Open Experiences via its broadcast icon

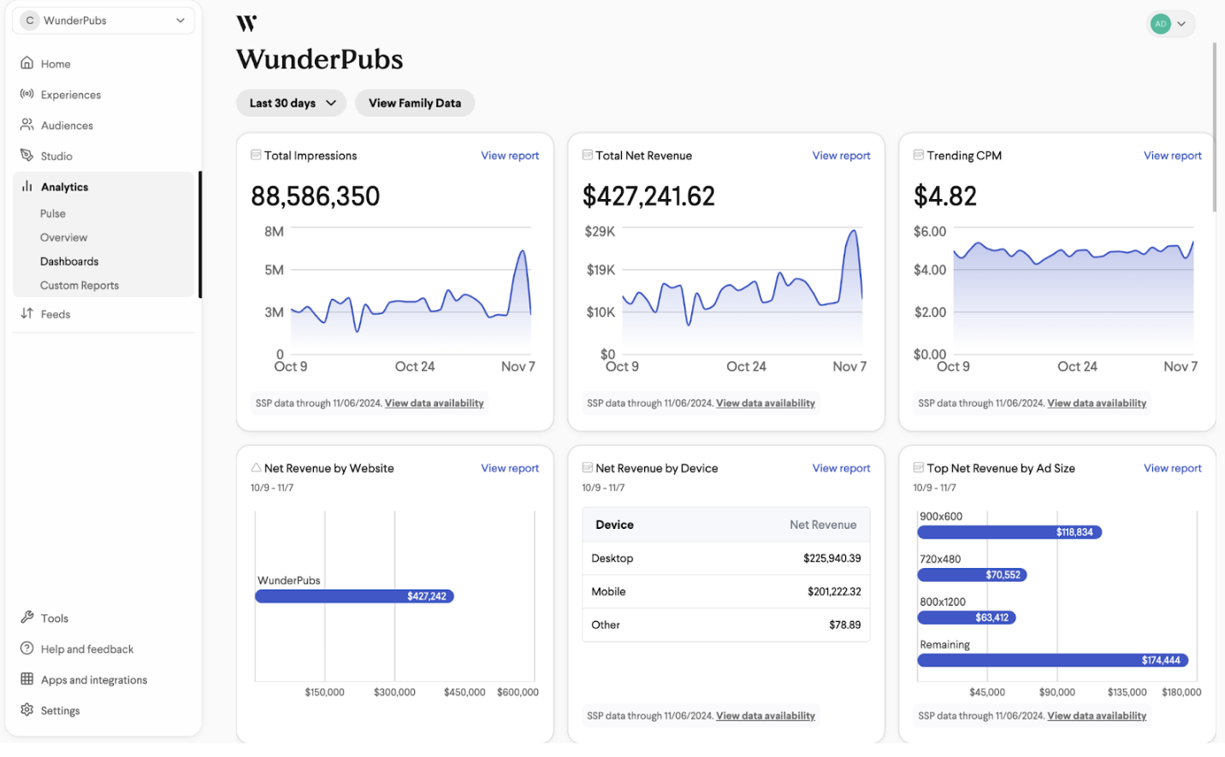(28, 94)
